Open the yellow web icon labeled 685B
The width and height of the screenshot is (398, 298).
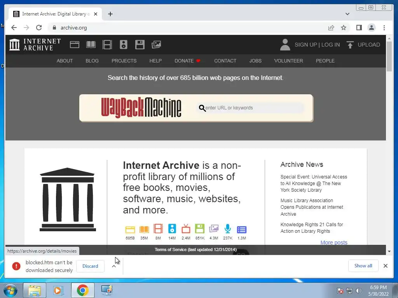(x=130, y=229)
